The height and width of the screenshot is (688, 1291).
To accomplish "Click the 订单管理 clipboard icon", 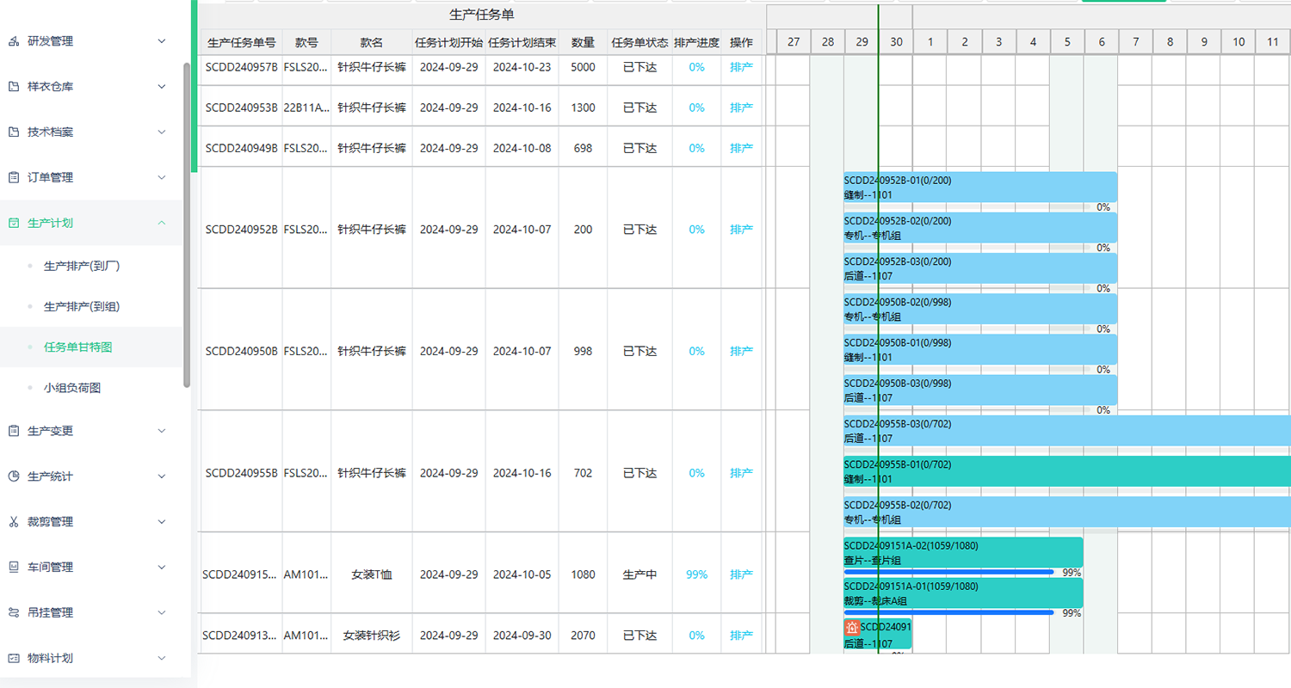I will point(13,178).
